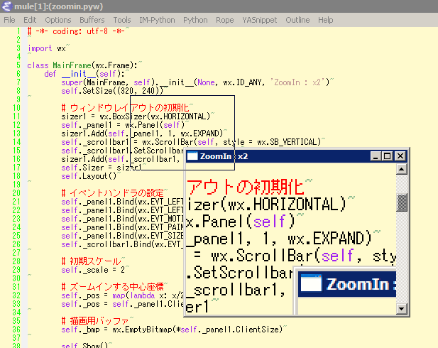Click magnified '.SetScrollbar' text in ZoomIn panel
438x348 pixels.
pos(240,273)
